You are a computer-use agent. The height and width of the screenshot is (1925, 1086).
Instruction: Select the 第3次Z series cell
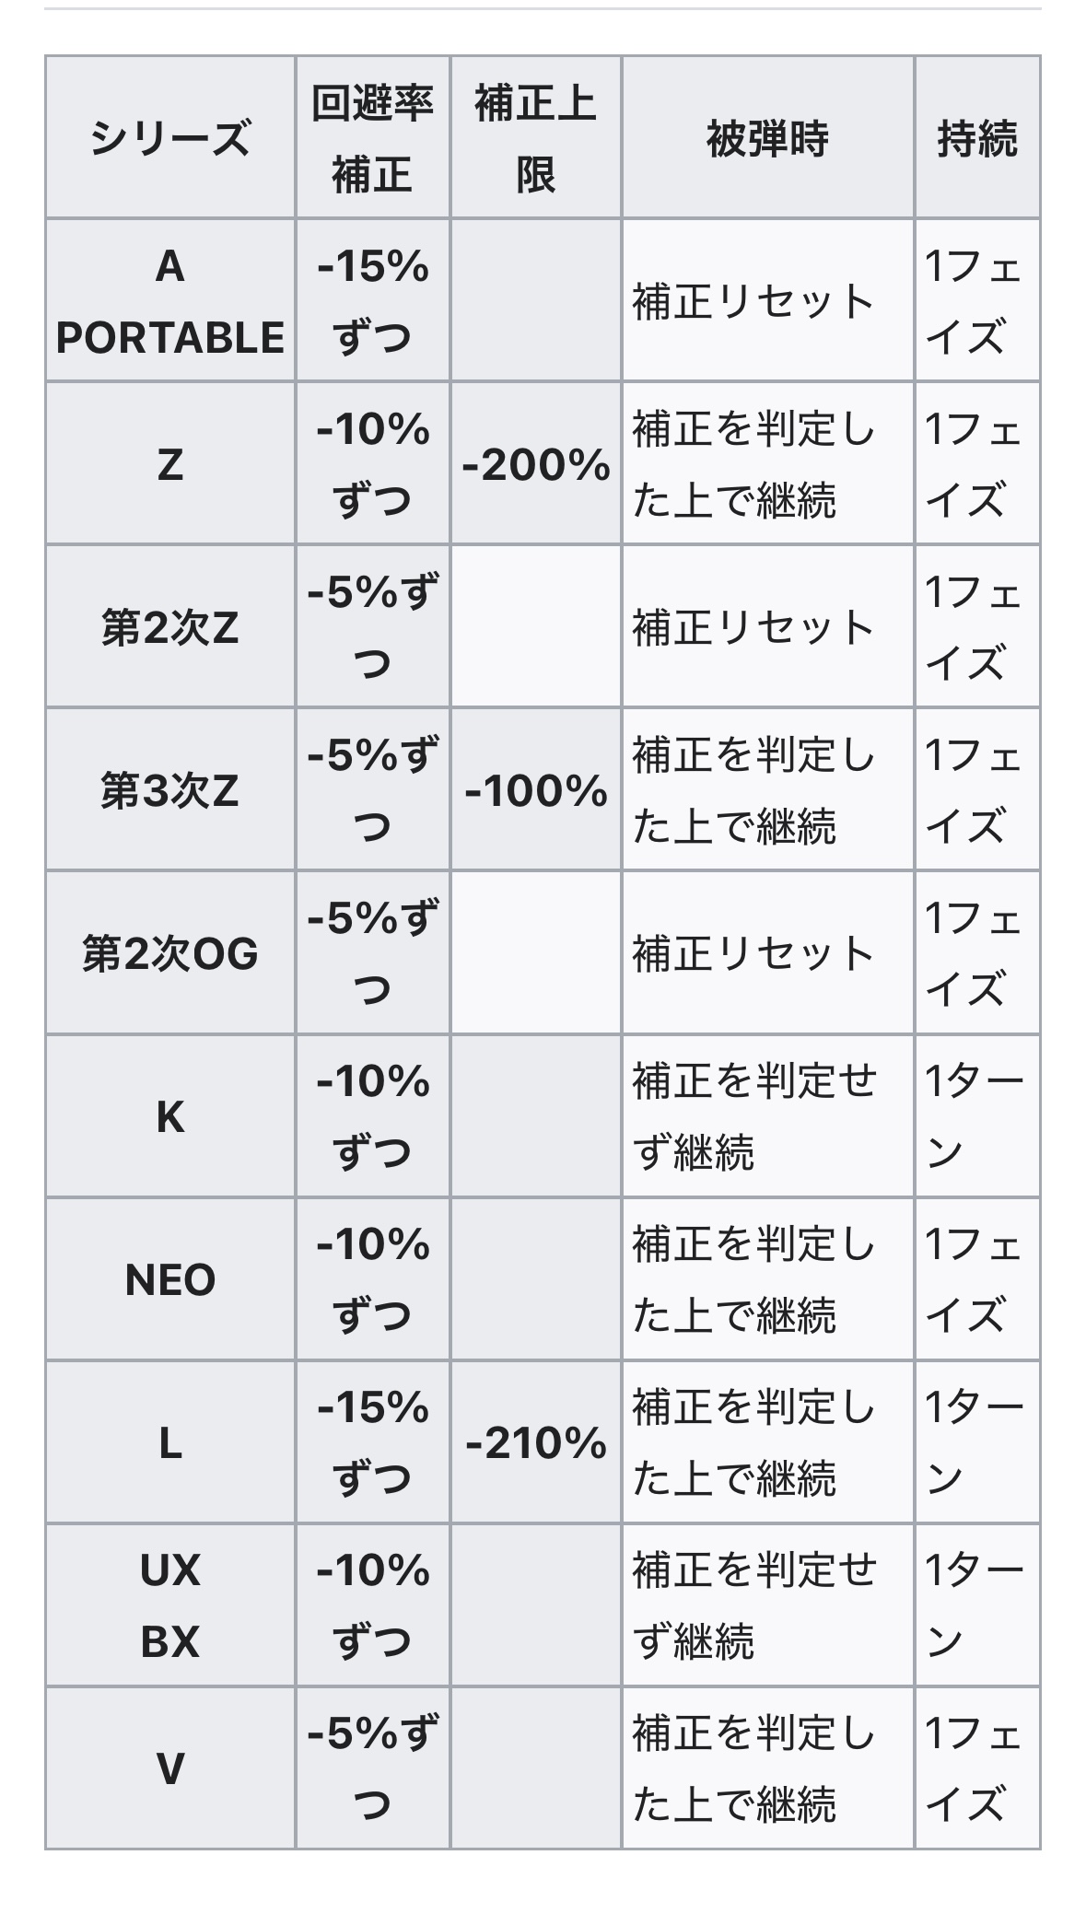170,790
